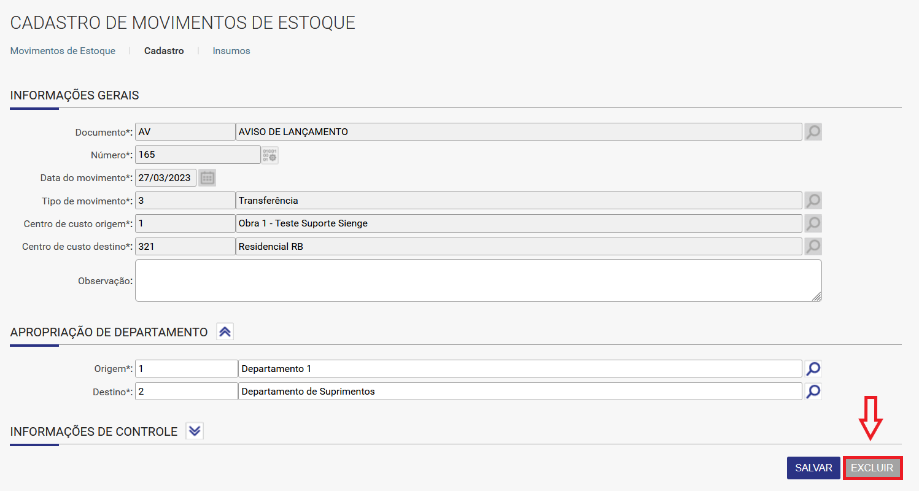Open Tipo de movimento search icon
This screenshot has width=919, height=491.
[813, 201]
